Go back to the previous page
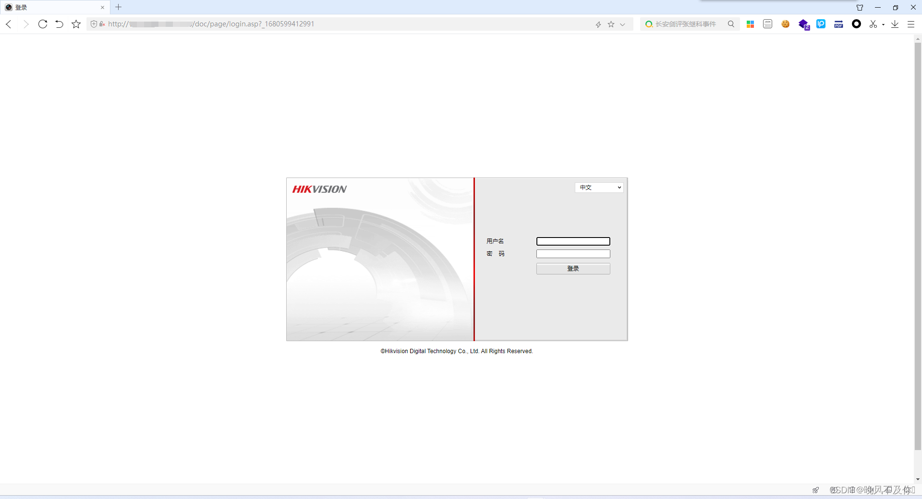 (9, 24)
